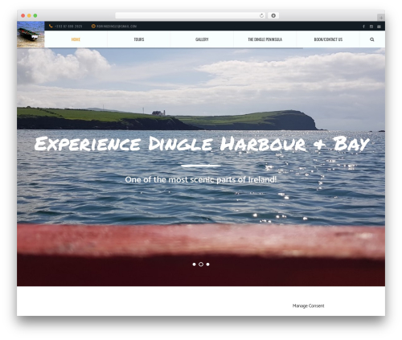This screenshot has width=402, height=340.
Task: Click the download button beside address bar
Action: 273,16
